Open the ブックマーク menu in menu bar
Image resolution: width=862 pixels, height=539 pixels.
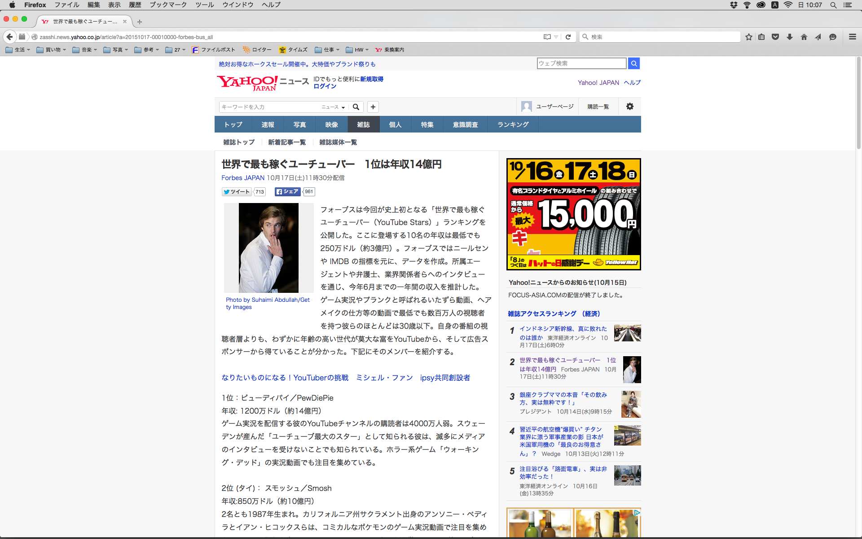[x=168, y=5]
